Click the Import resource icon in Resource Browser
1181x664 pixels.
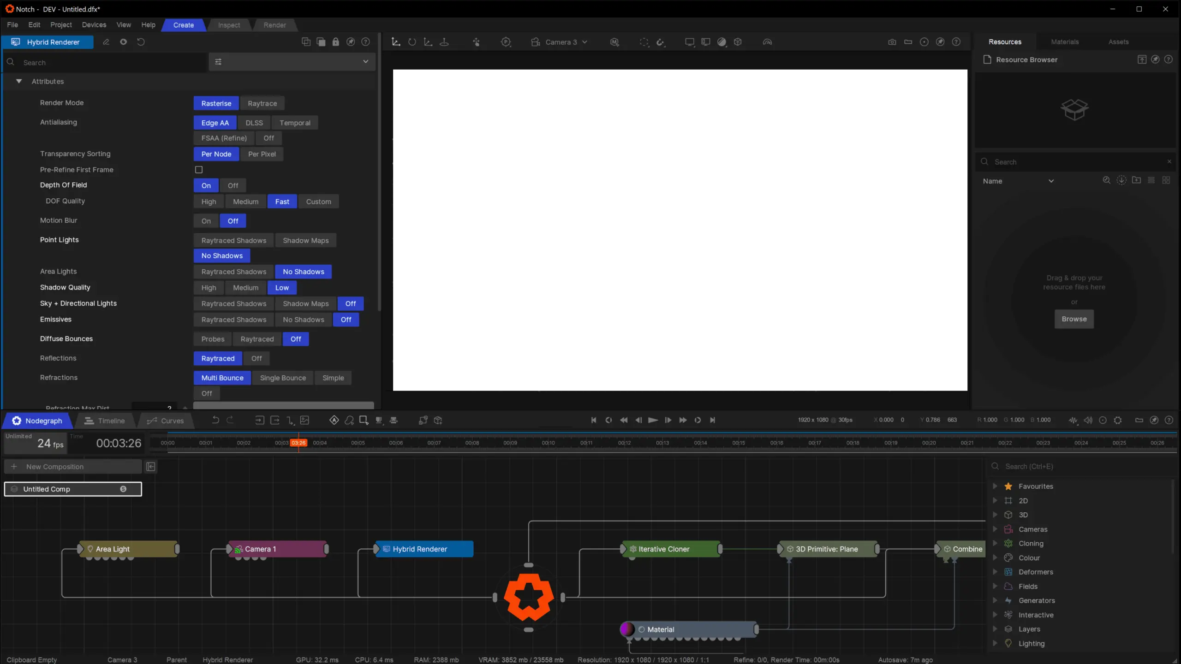(1142, 59)
